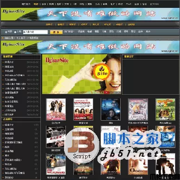
Task: Open poster with three women in dresses
Action: tap(56, 109)
